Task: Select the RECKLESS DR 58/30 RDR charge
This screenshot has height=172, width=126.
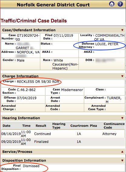Action: [x=38, y=82]
